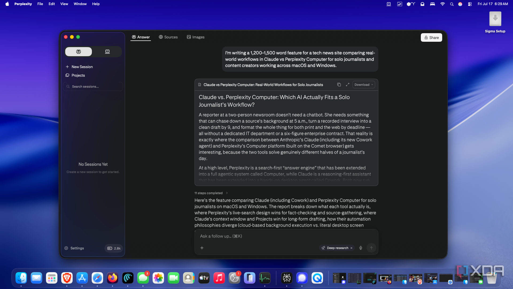Open Apple TV from the dock
The width and height of the screenshot is (513, 289).
point(204,278)
